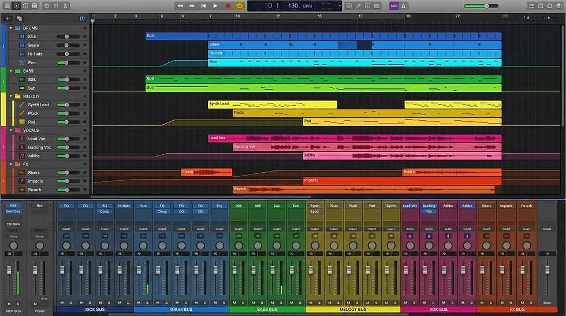Click the Synth Lead track icon
566x316 pixels.
[22, 105]
